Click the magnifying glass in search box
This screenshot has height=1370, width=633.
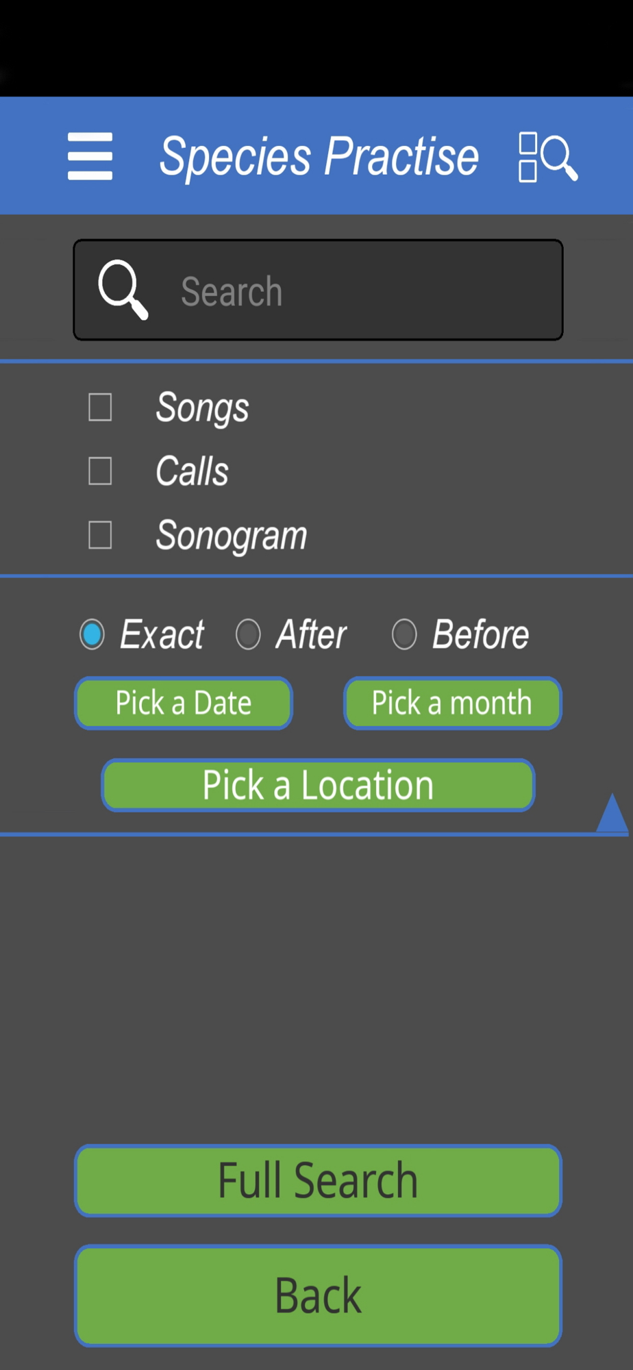click(123, 290)
